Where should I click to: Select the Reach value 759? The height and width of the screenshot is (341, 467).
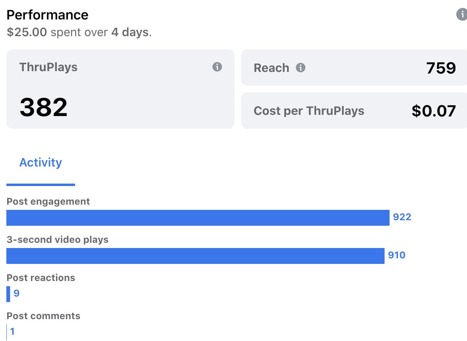pyautogui.click(x=441, y=68)
